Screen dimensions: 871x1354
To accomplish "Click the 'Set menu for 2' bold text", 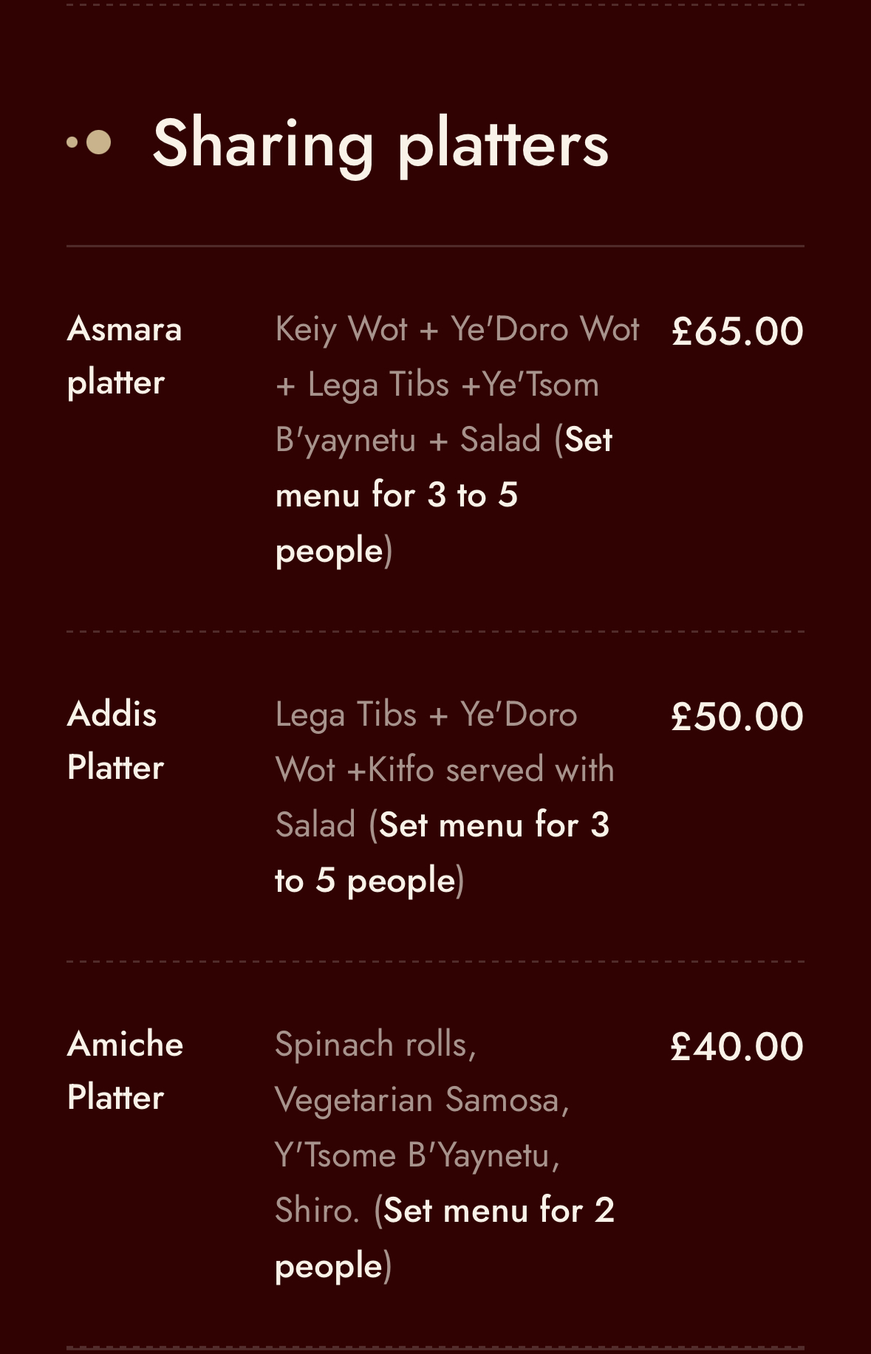I will click(x=499, y=1211).
